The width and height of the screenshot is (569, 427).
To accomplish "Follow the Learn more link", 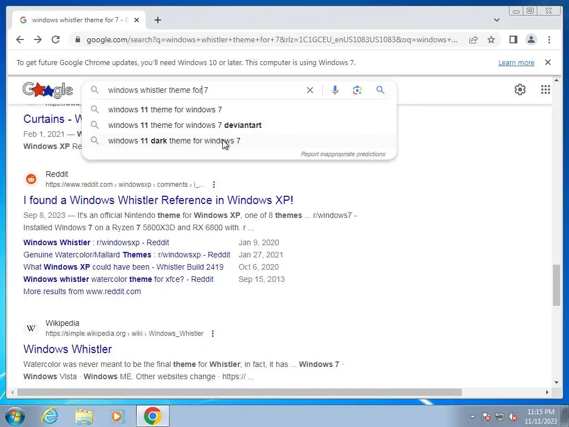I will click(x=516, y=62).
